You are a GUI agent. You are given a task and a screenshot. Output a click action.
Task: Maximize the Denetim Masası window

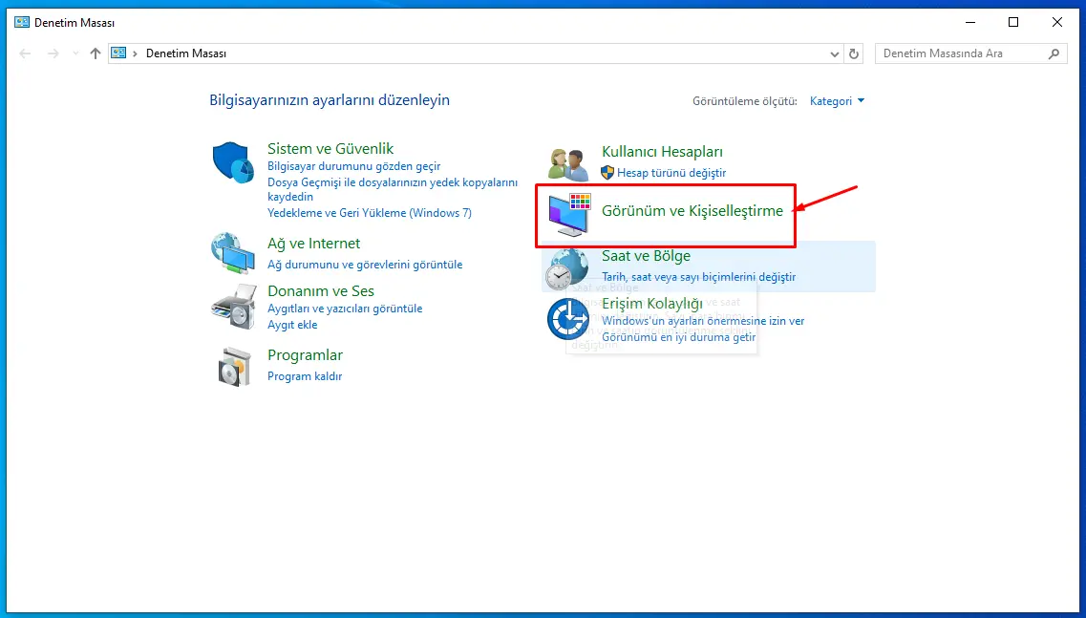coord(1013,22)
